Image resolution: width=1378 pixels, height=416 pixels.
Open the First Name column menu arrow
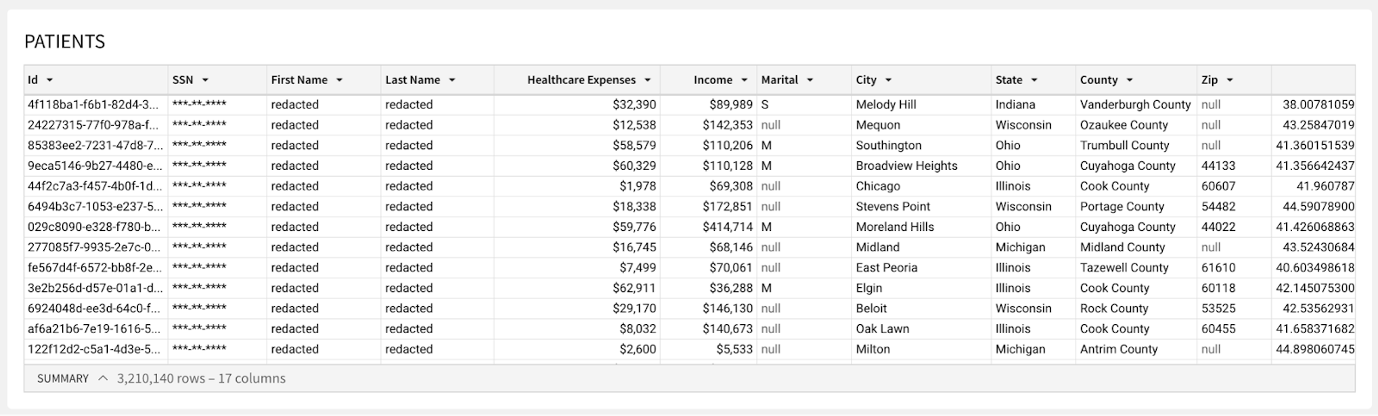tap(339, 80)
